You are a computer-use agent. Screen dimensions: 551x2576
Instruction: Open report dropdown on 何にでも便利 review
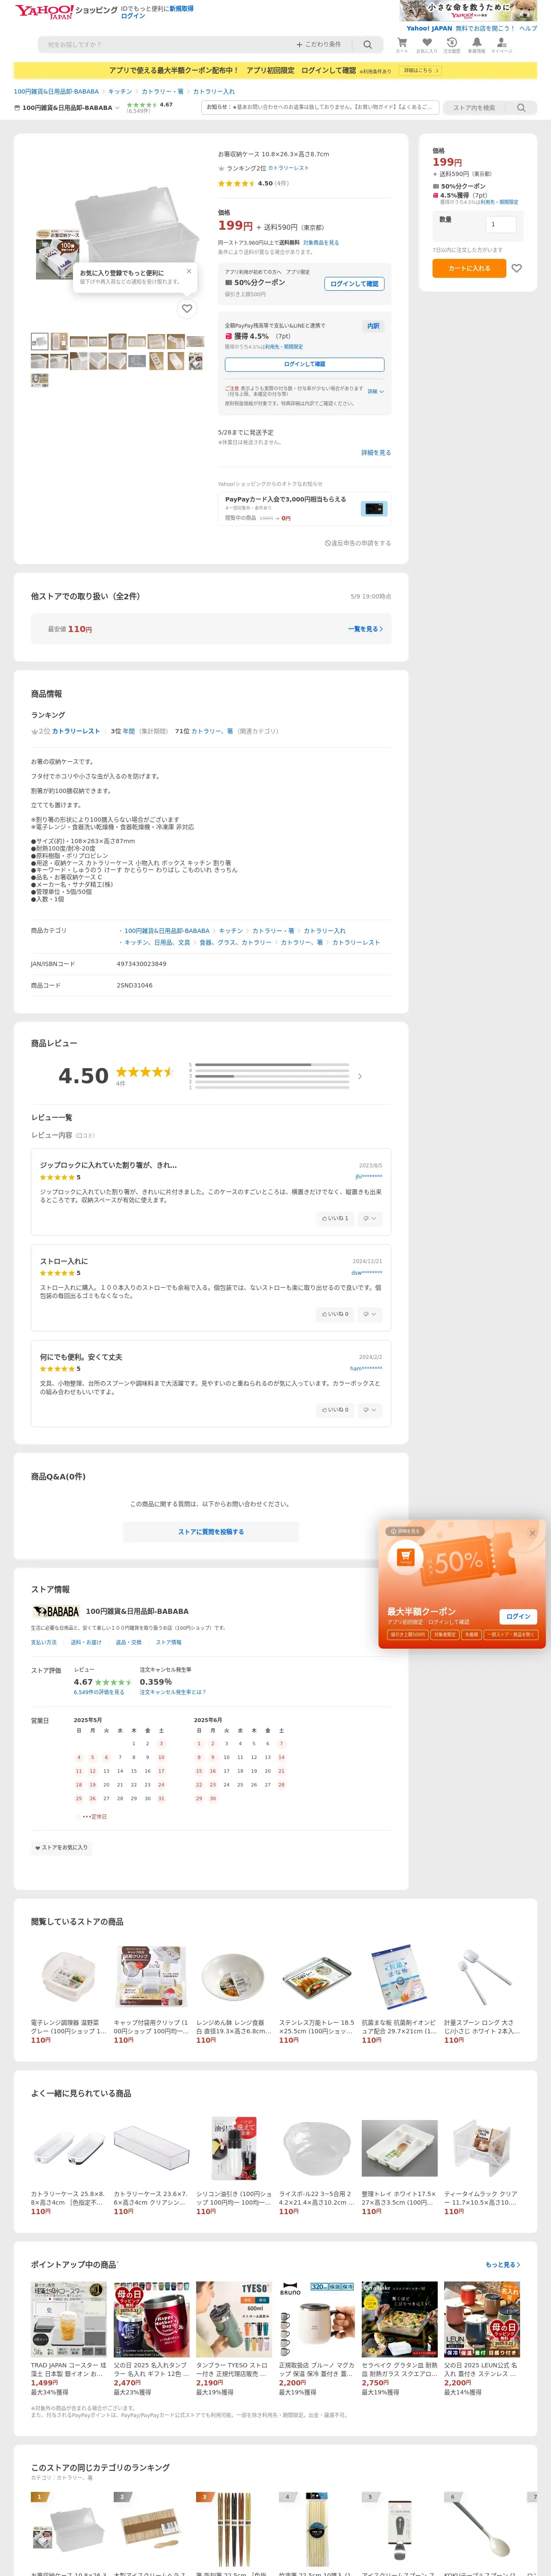[370, 1410]
